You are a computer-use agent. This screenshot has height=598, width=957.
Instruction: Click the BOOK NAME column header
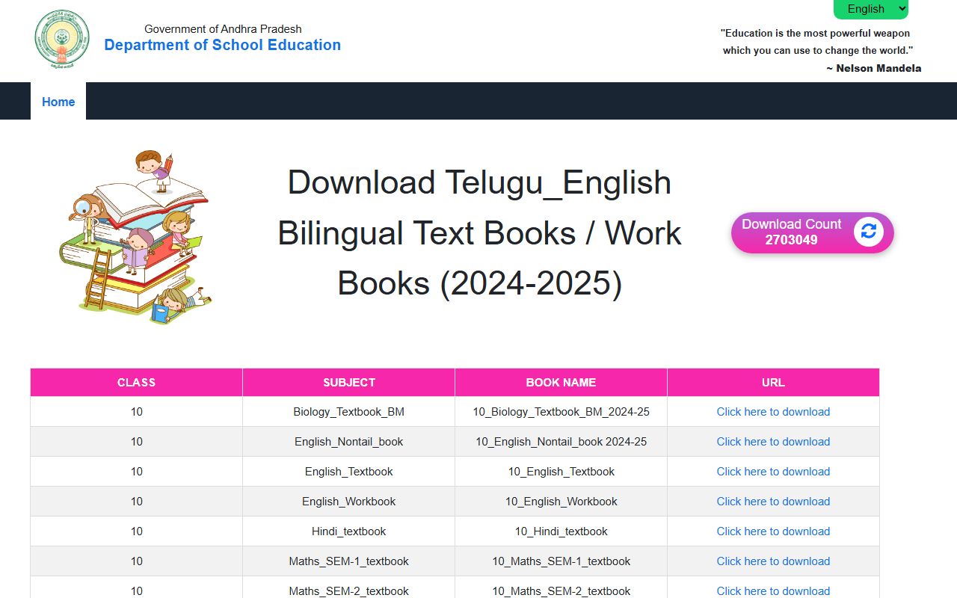[561, 382]
